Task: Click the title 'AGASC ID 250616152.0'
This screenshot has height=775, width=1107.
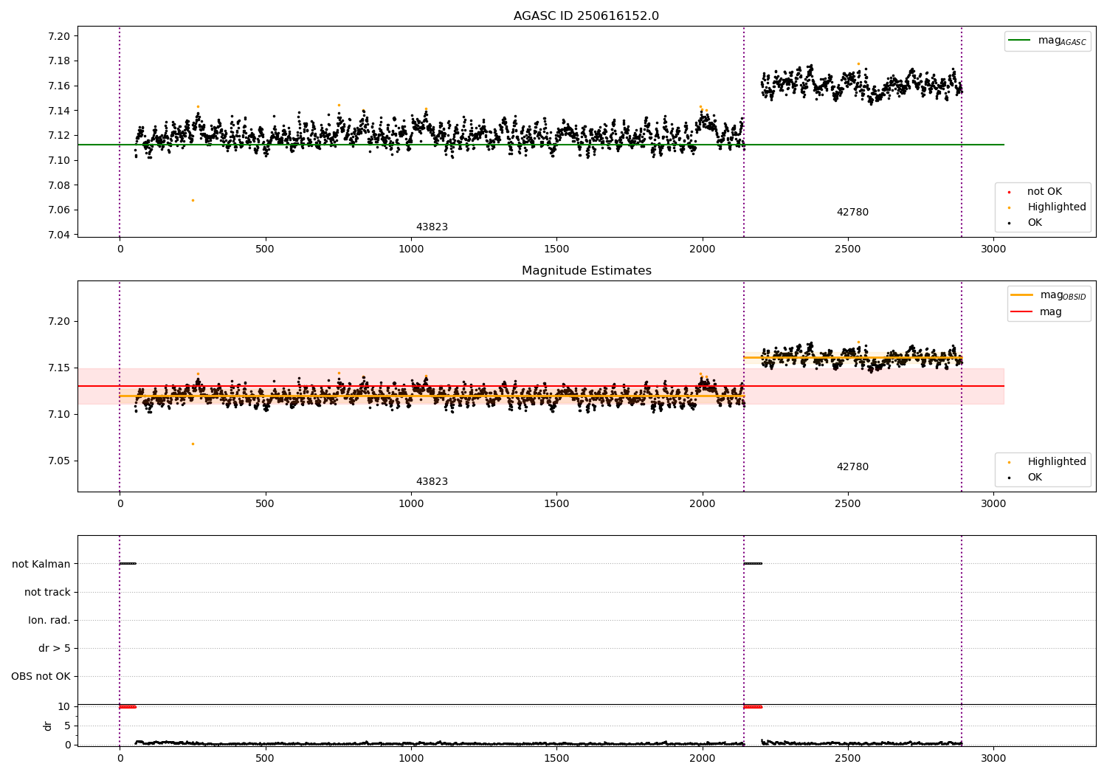Action: click(586, 16)
